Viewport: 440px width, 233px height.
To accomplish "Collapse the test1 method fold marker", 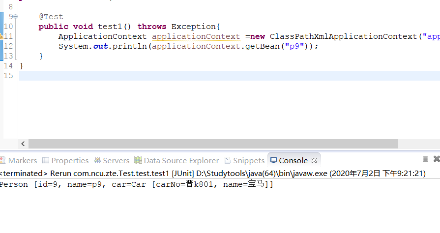I will [16, 17].
